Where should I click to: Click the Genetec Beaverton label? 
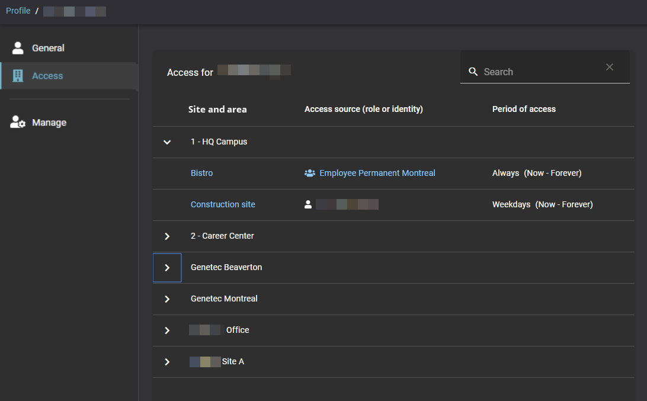coord(226,267)
